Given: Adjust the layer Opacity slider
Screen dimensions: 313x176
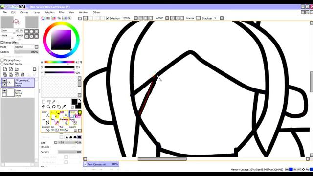Looking at the screenshot, I should pyautogui.click(x=26, y=52).
